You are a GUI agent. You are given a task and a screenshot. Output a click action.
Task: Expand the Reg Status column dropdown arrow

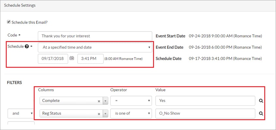point(105,114)
